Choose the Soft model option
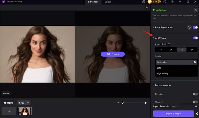199x118 pixels. tap(176, 68)
